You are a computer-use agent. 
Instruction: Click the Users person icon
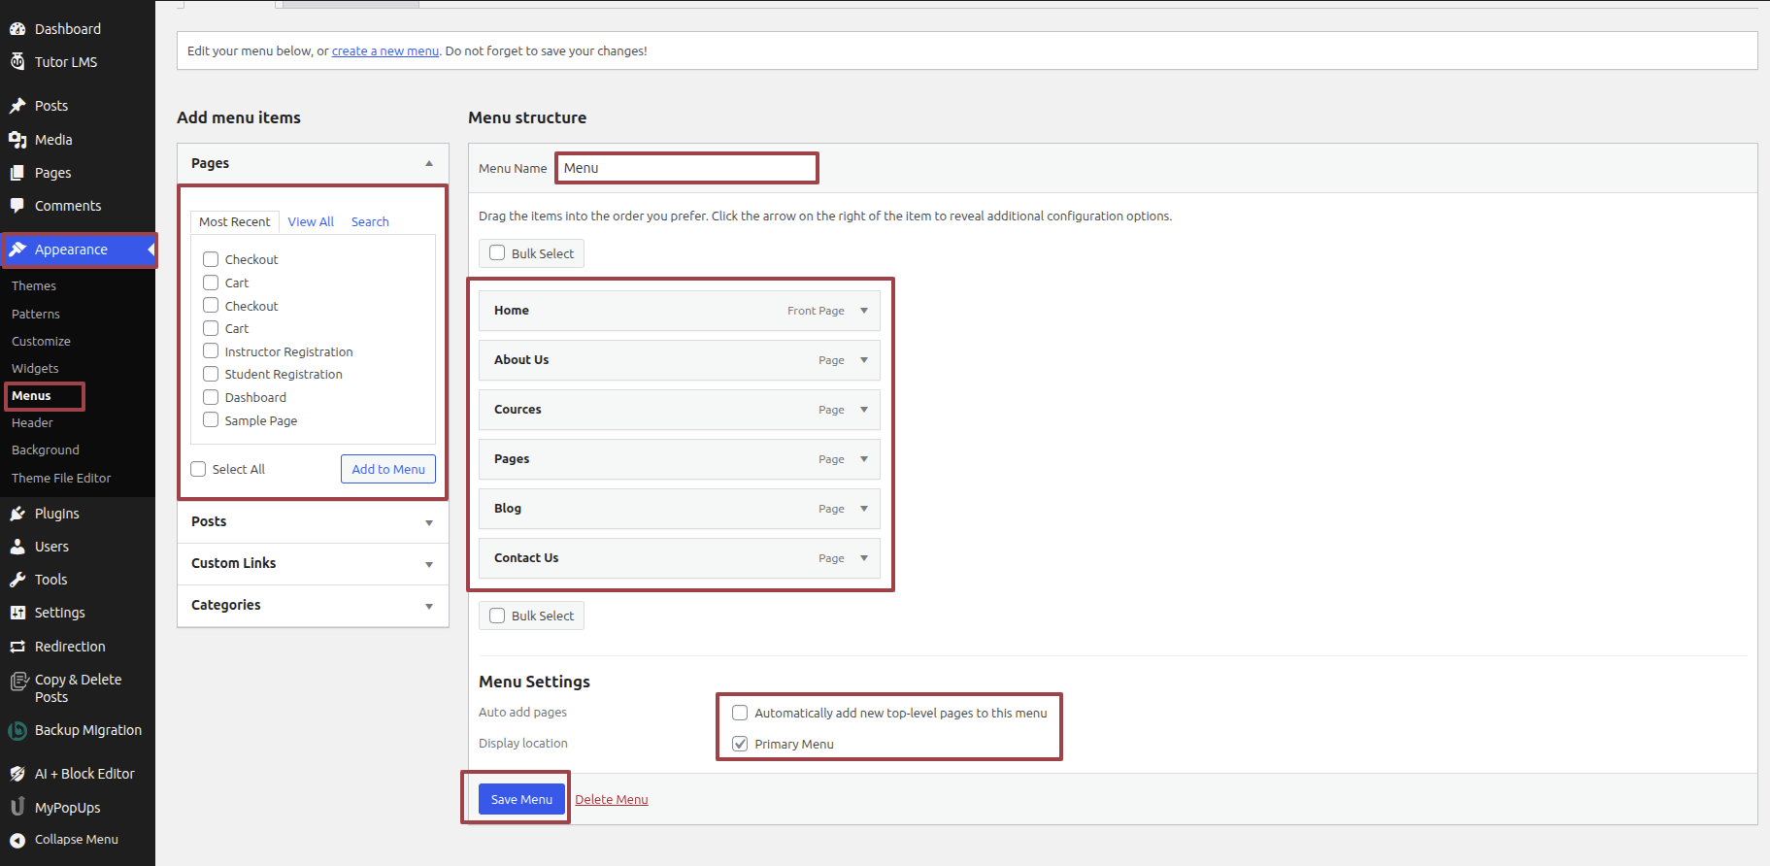(17, 547)
